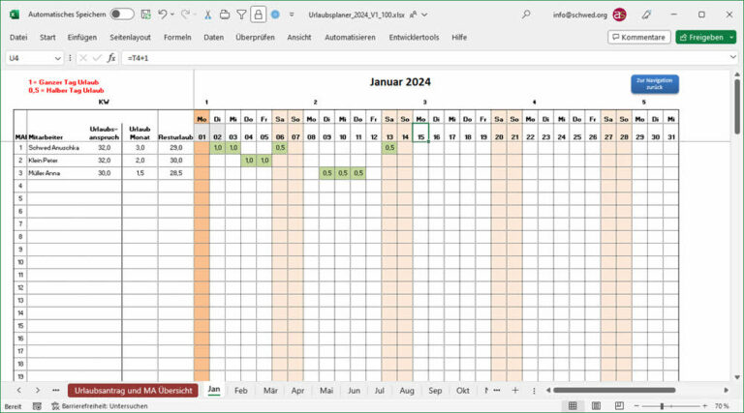
Task: Click the account avatar icon
Action: click(x=619, y=15)
